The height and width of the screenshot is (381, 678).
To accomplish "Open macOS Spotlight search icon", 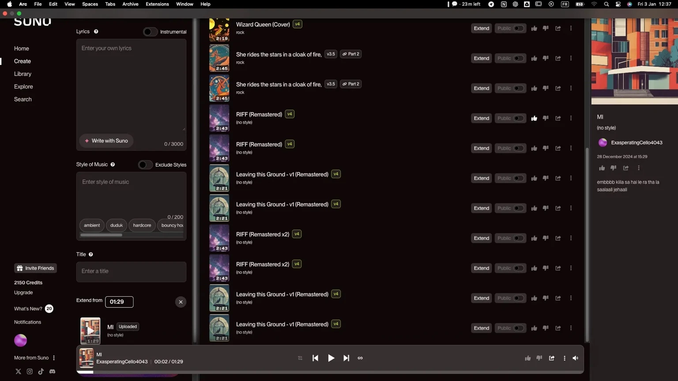I will click(606, 4).
